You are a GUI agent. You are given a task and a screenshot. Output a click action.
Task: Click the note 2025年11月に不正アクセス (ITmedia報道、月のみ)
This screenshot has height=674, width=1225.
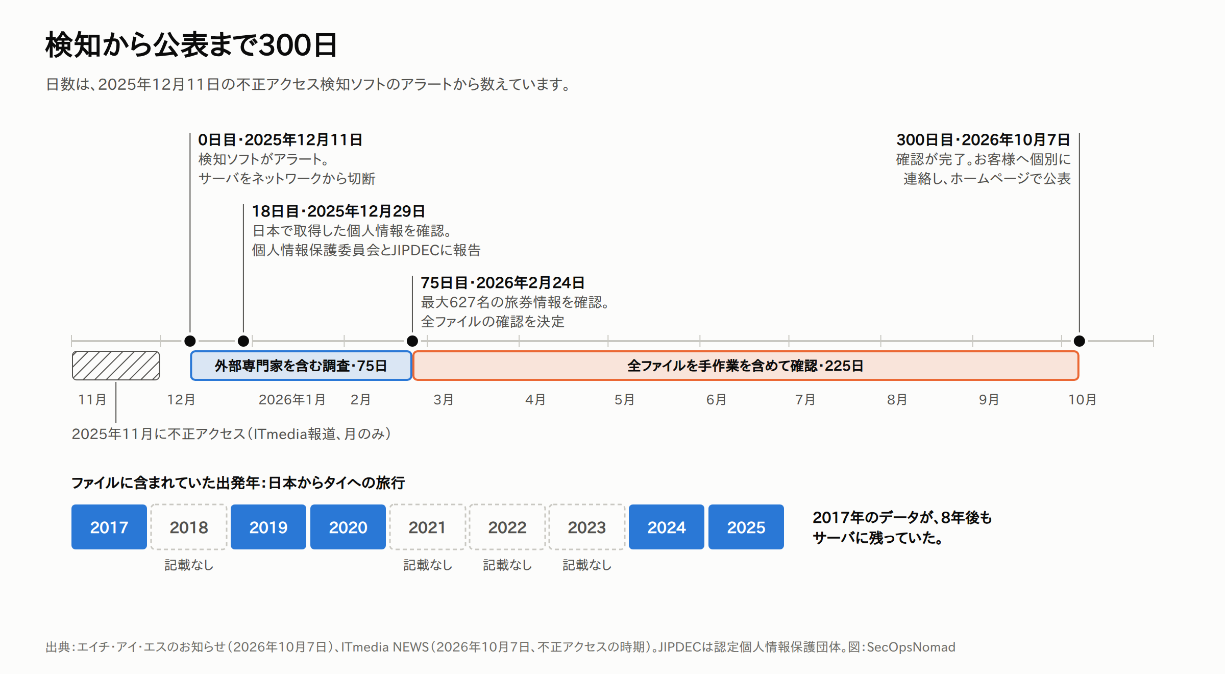click(231, 434)
